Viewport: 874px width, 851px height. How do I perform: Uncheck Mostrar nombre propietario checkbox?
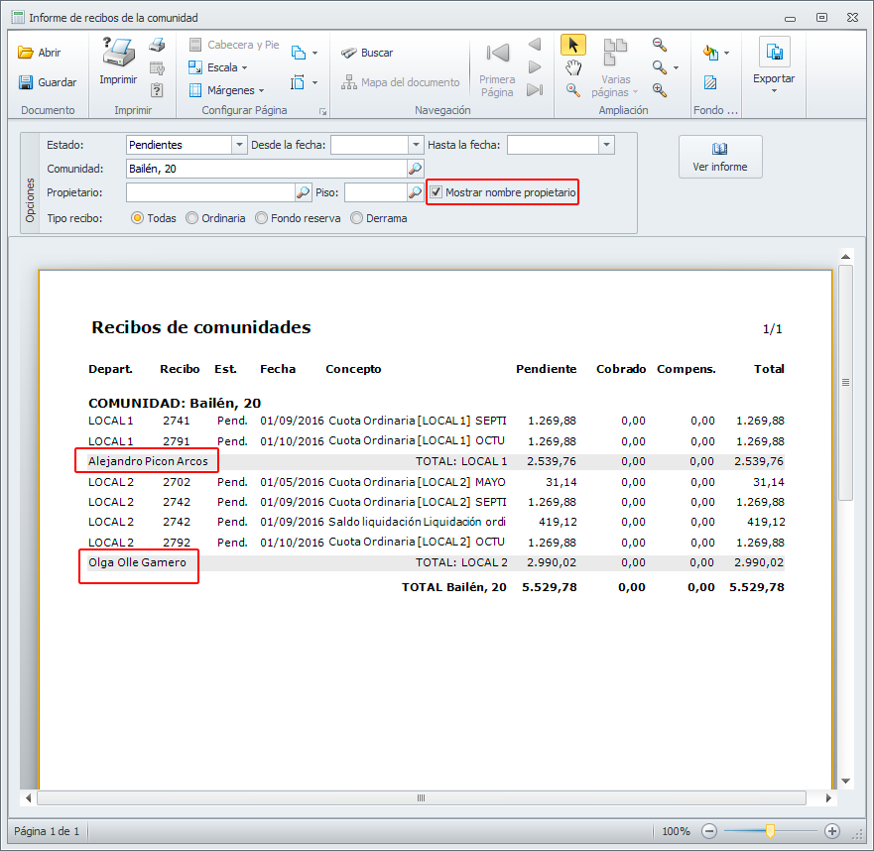point(437,192)
